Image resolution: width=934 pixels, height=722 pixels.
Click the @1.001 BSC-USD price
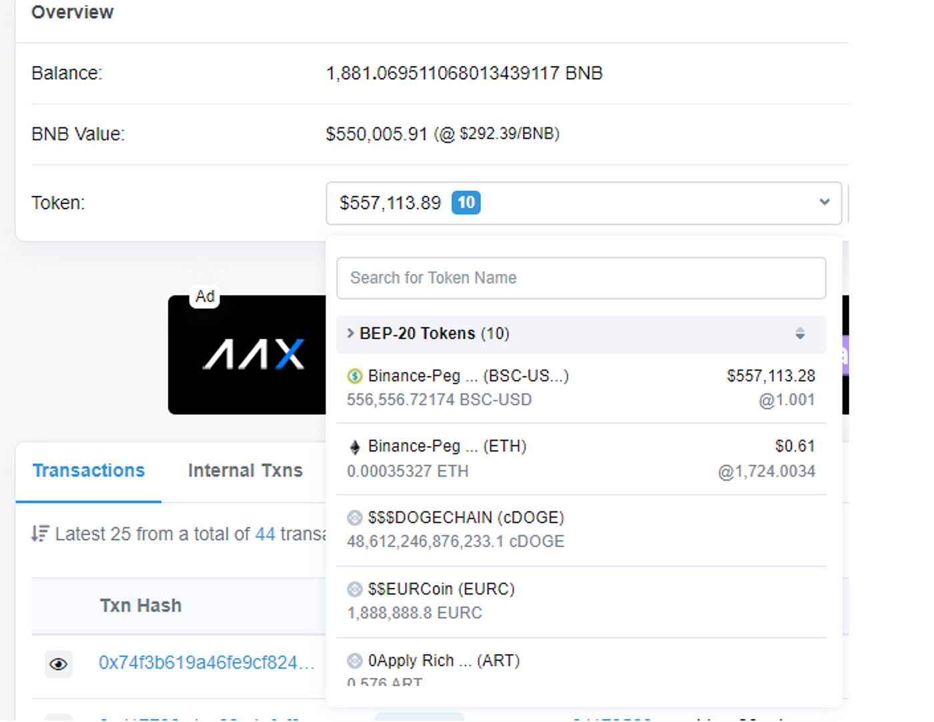coord(787,400)
